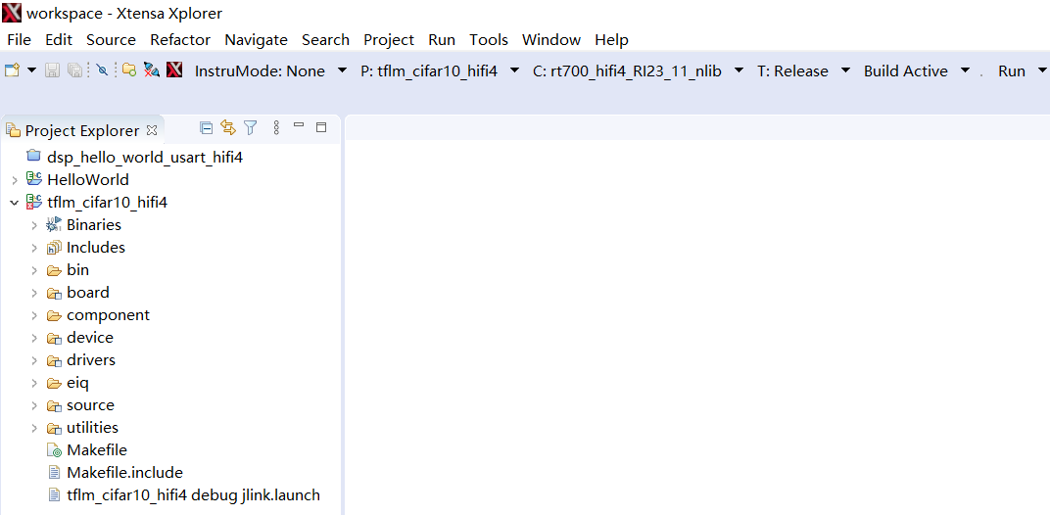This screenshot has height=515, width=1050.
Task: Click the Save icon in toolbar
Action: point(52,70)
